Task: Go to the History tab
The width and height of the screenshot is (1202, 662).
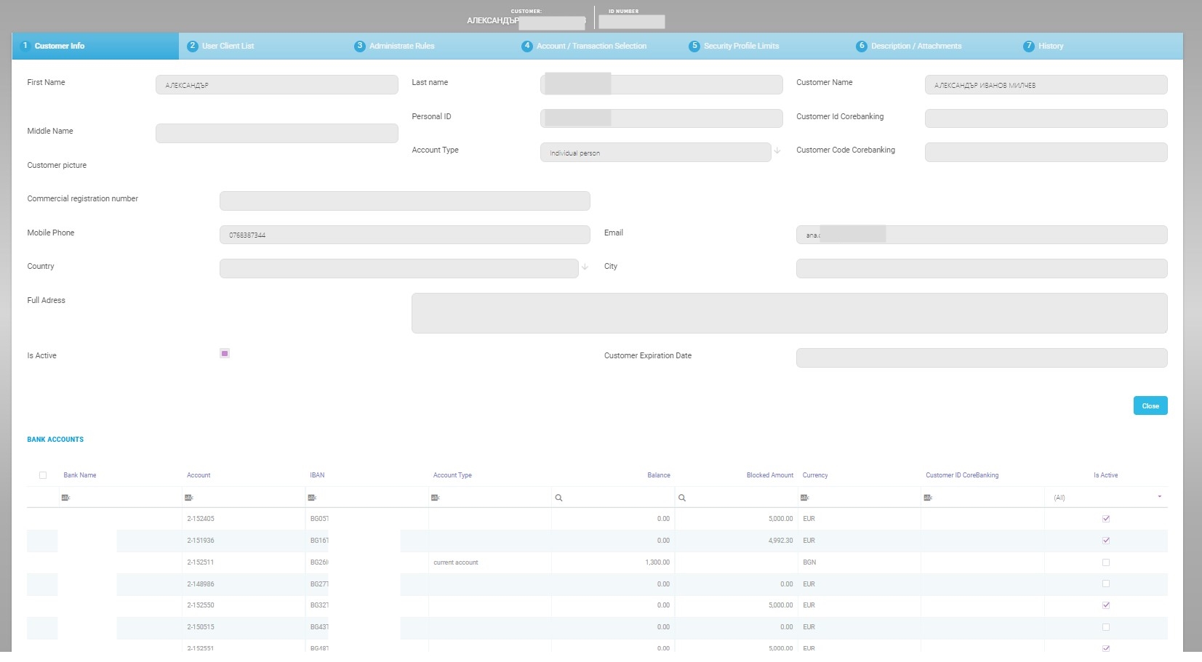Action: click(1050, 46)
